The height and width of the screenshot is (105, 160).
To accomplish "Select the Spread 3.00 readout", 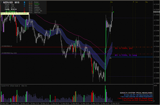I will [9, 5].
